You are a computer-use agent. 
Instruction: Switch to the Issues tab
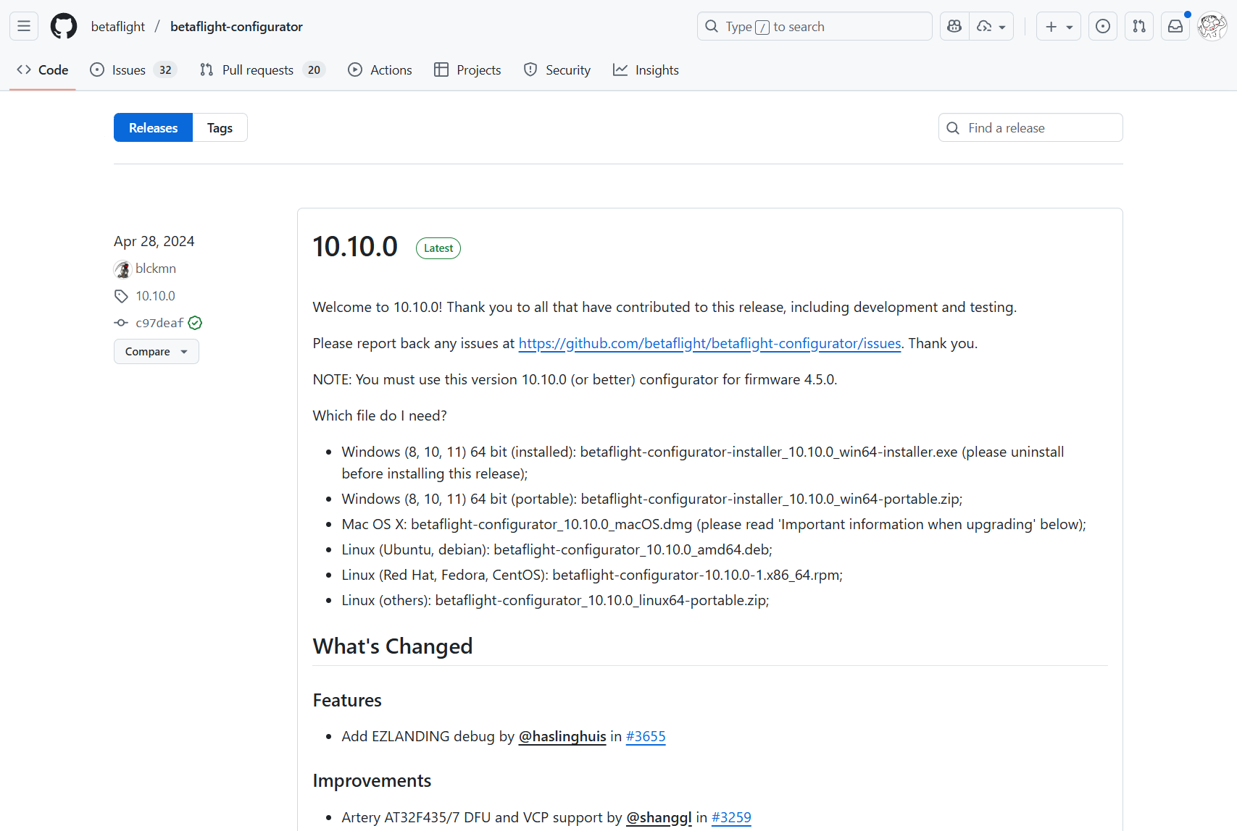pos(133,70)
